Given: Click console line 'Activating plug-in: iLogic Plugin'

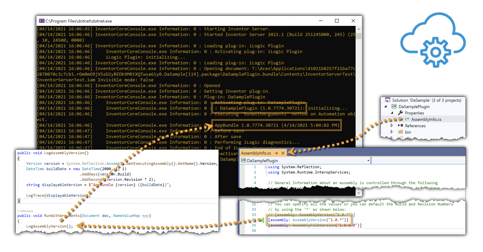Looking at the screenshot, I should coord(258,51).
